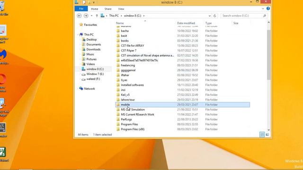Select window 8 (C:) in navigation tree
The image size is (303, 170).
point(95,69)
